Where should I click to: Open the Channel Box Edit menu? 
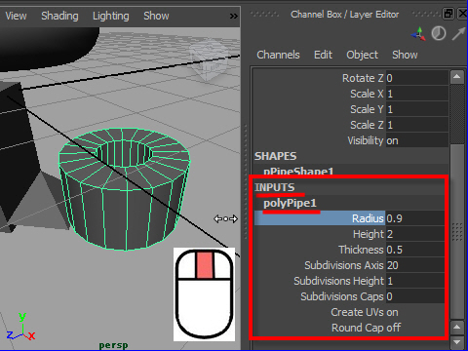tap(323, 55)
